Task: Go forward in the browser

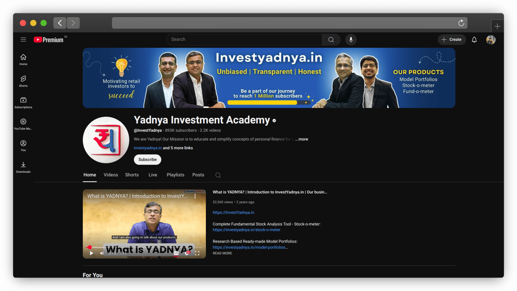Action: click(73, 23)
